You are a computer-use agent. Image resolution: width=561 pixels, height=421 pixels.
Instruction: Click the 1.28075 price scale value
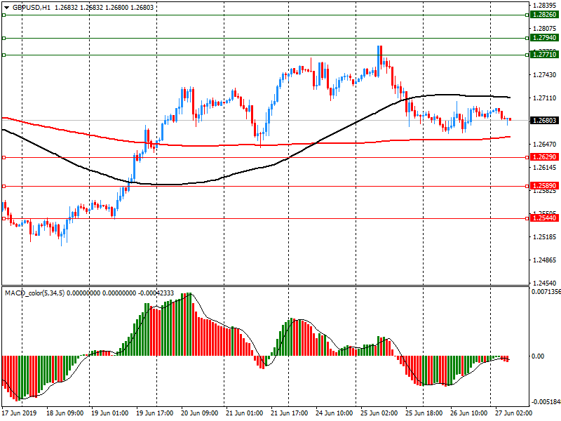click(x=545, y=29)
